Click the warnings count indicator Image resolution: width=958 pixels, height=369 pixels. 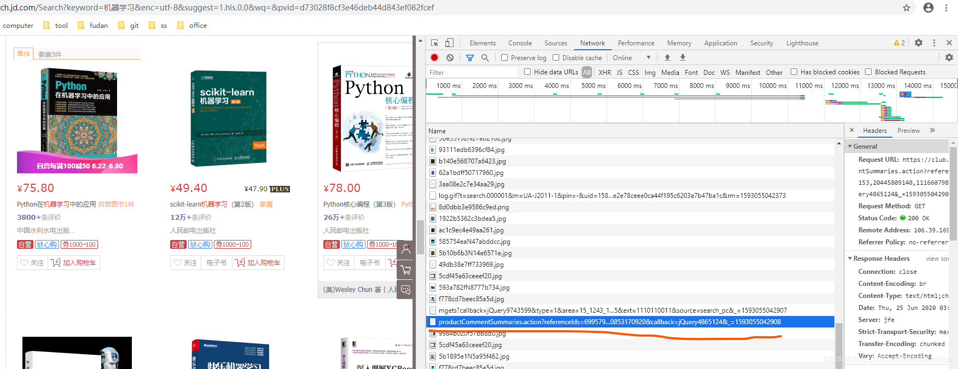[x=899, y=43]
